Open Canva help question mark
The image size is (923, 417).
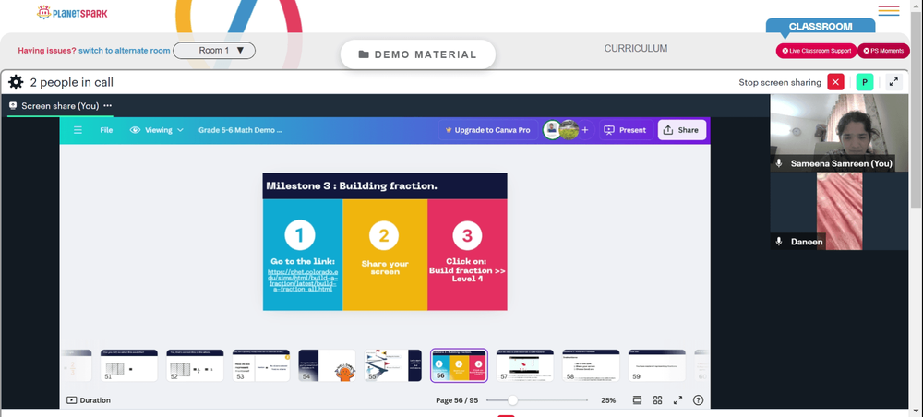coord(698,400)
